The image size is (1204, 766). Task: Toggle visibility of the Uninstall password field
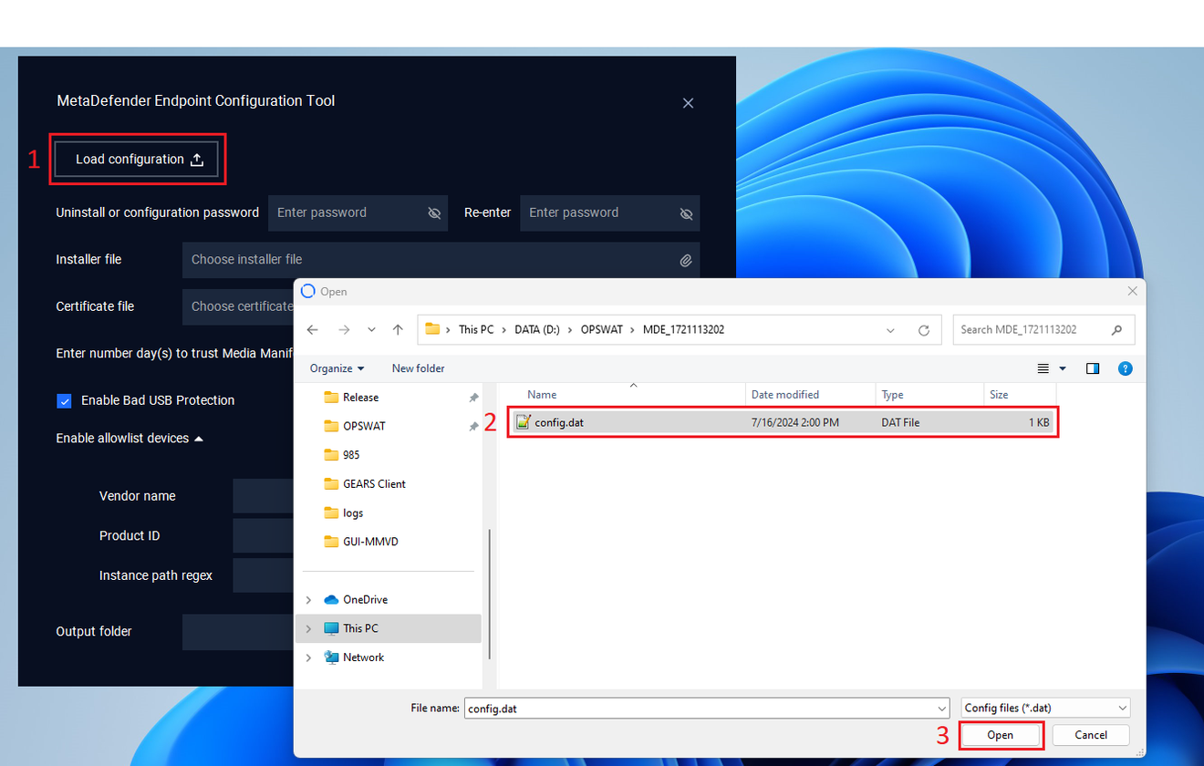tap(434, 213)
